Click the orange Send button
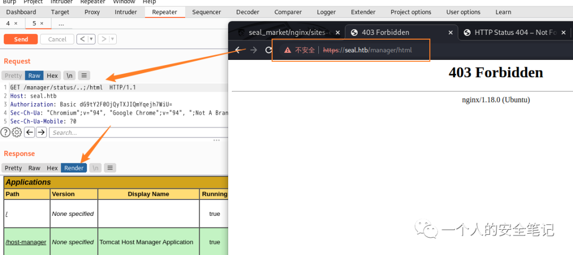This screenshot has width=573, height=255. tap(21, 39)
